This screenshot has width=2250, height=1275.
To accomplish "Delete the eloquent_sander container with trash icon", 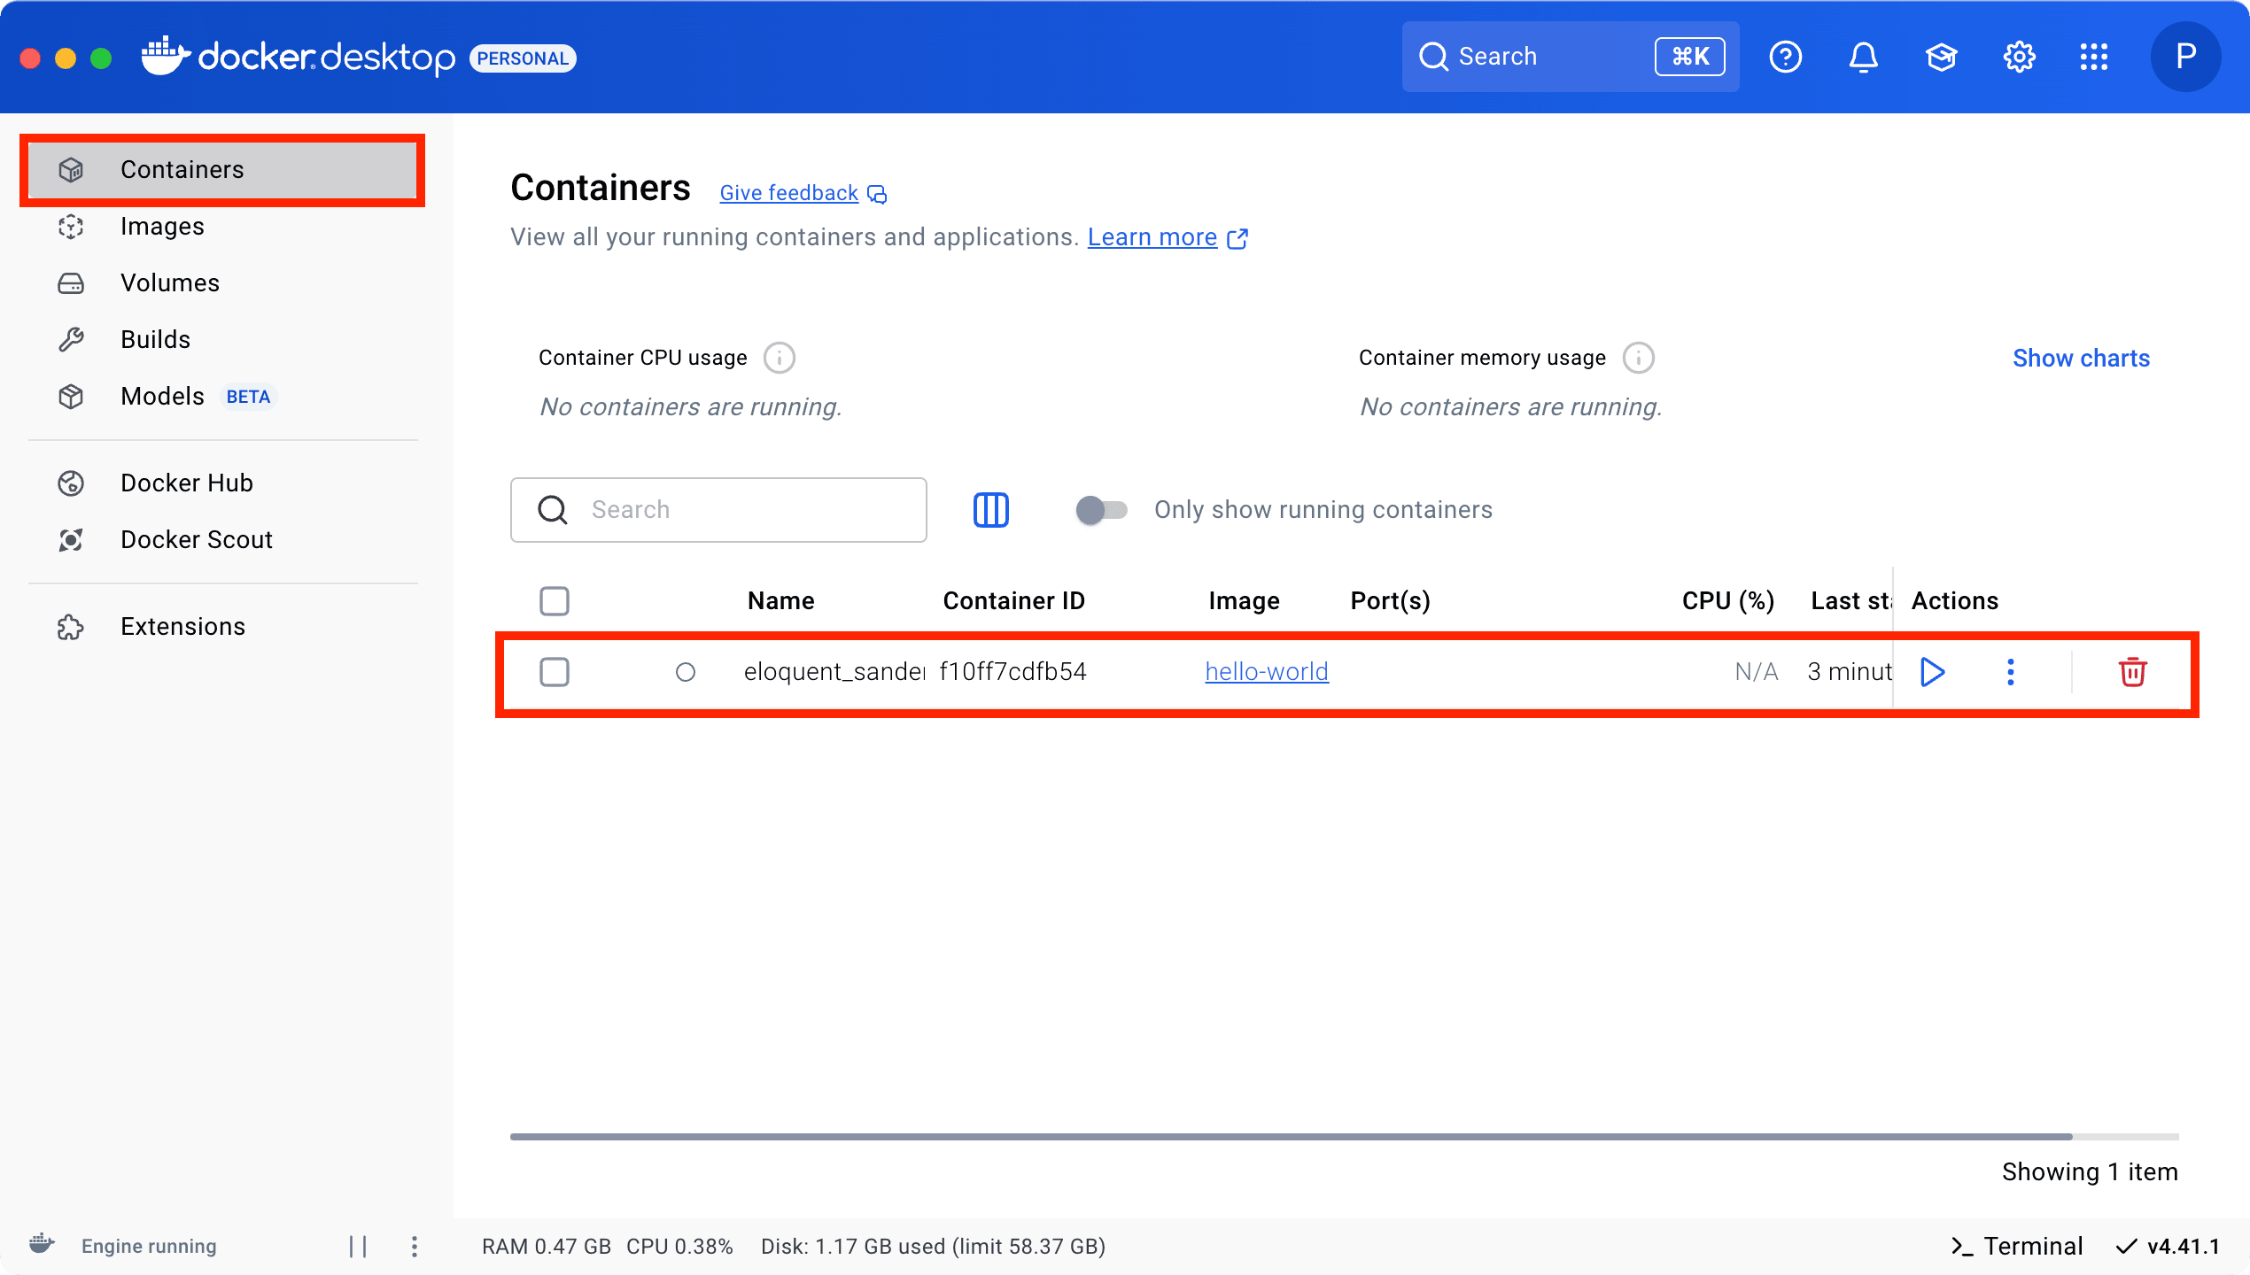I will [x=2132, y=672].
